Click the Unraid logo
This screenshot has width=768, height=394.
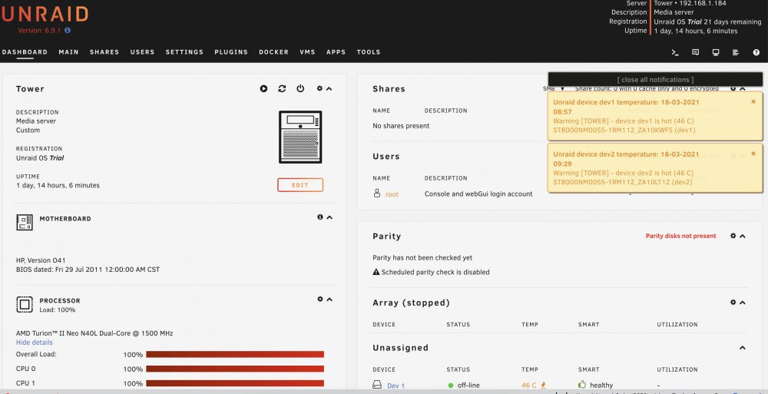(x=45, y=15)
